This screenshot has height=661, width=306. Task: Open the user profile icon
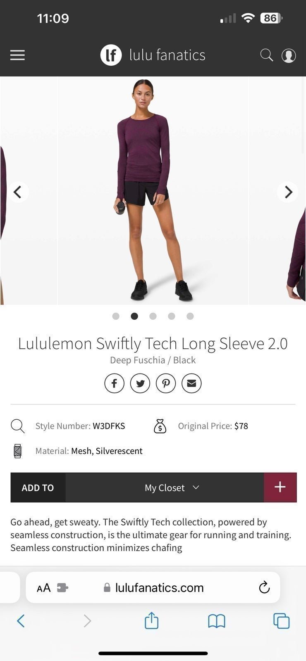tap(289, 55)
